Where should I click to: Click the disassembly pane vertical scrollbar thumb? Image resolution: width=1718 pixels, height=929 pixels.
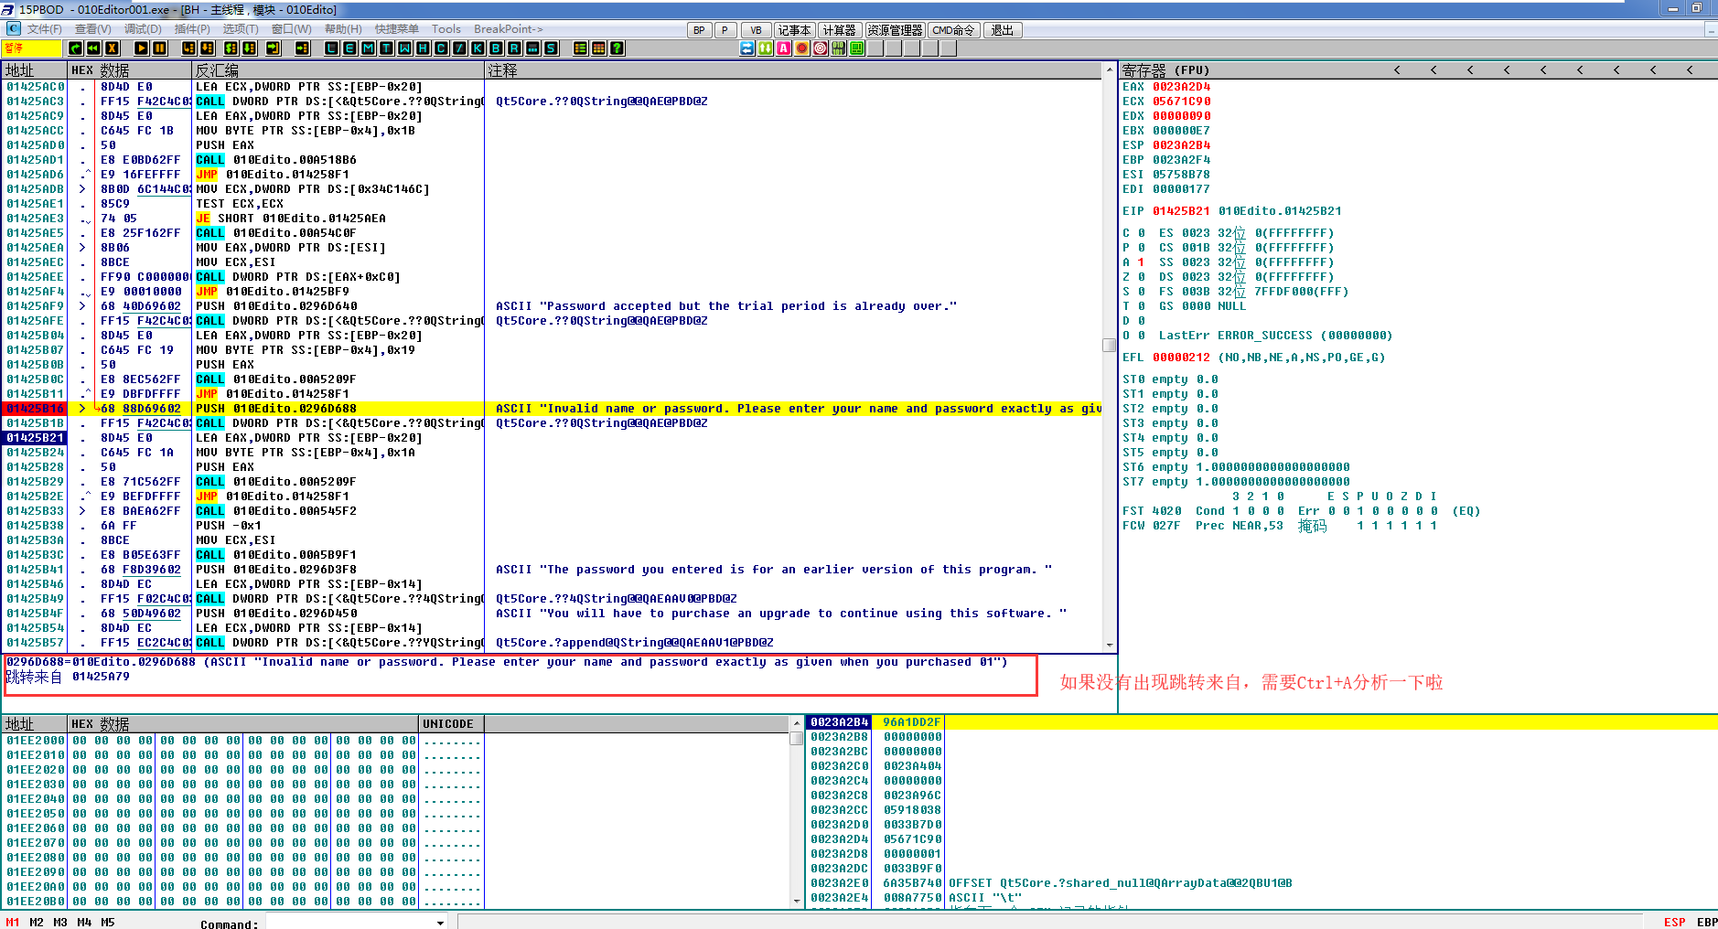coord(1109,345)
